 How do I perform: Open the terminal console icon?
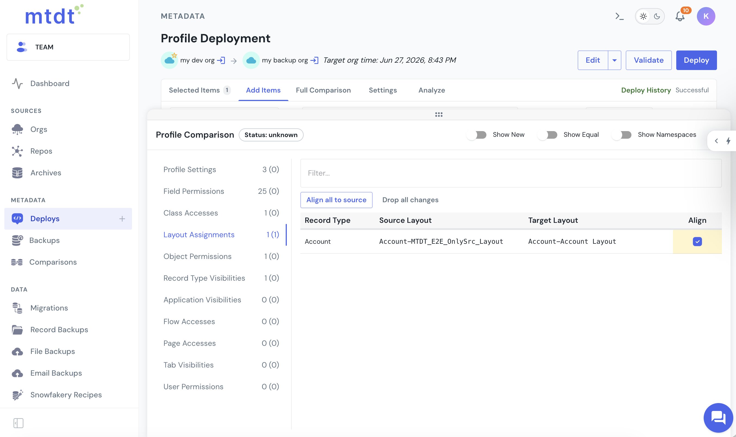click(x=619, y=17)
